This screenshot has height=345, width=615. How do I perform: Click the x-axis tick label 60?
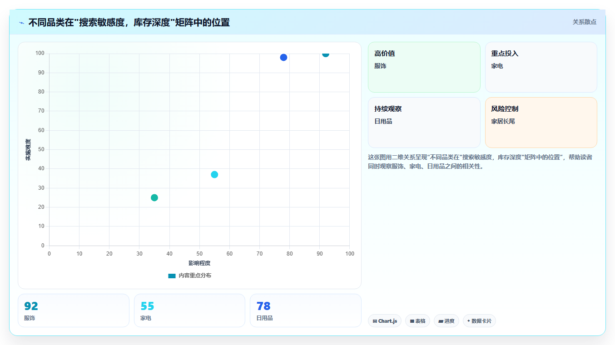(229, 253)
